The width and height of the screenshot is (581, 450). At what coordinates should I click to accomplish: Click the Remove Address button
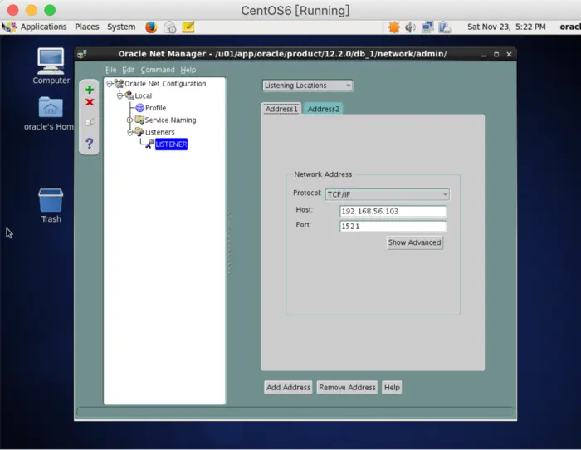(x=347, y=388)
